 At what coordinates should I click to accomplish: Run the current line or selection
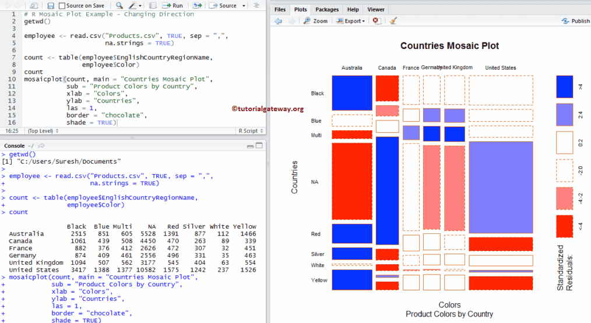173,6
